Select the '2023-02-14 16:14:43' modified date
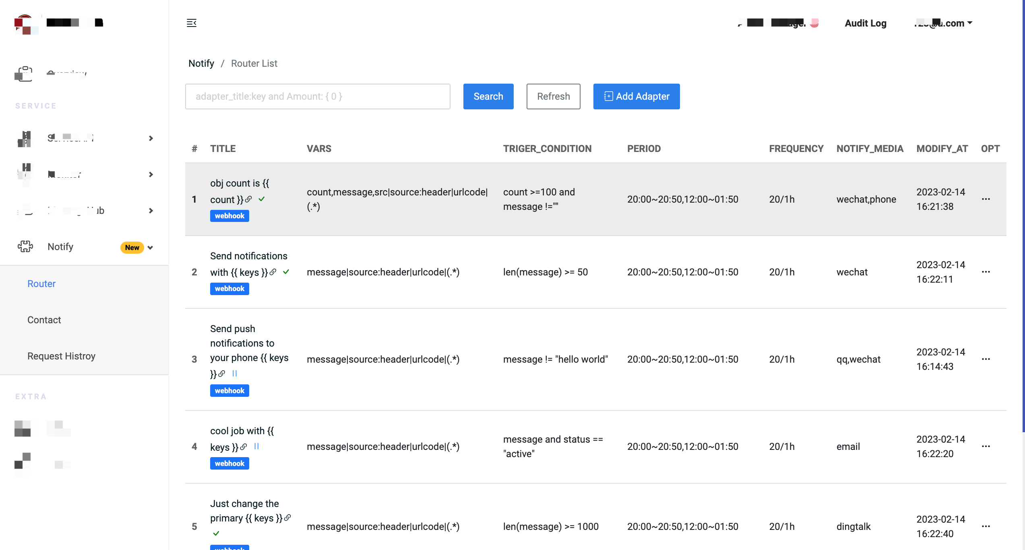Screen dimensions: 1025x550 (x=940, y=359)
